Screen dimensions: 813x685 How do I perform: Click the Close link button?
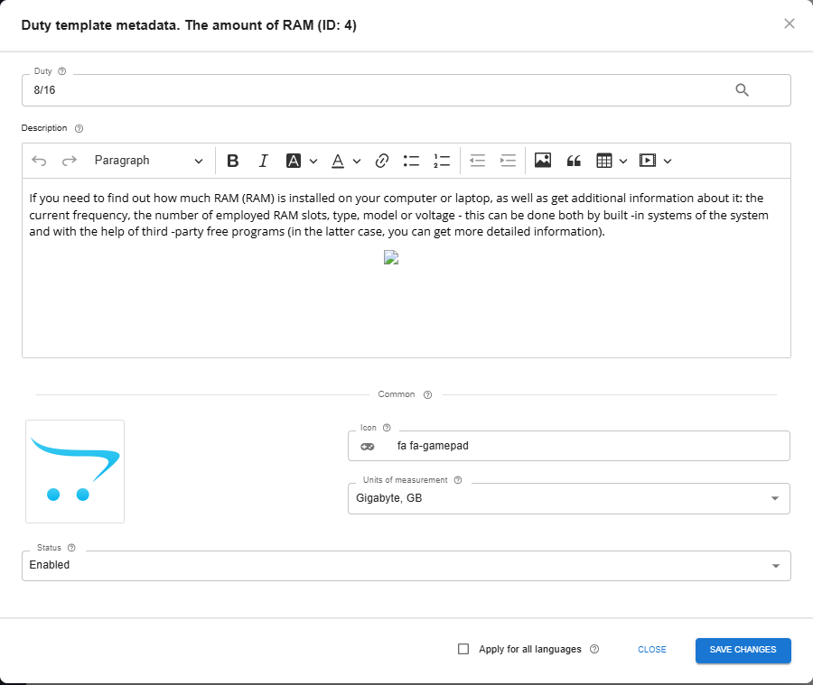[x=651, y=650]
